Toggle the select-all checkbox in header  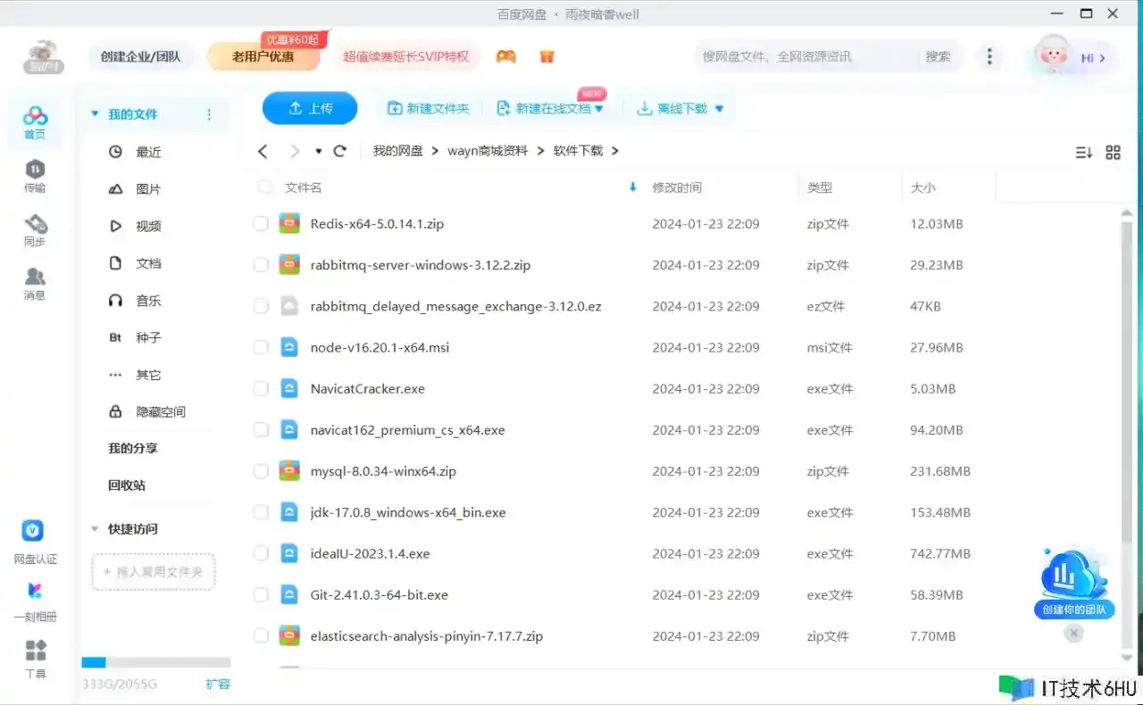(x=264, y=187)
